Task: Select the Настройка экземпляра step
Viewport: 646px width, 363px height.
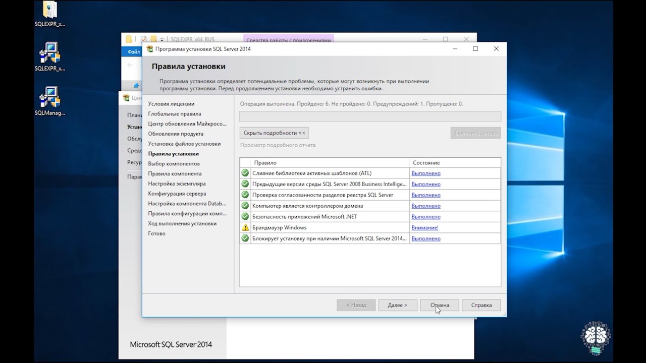Action: coord(177,184)
